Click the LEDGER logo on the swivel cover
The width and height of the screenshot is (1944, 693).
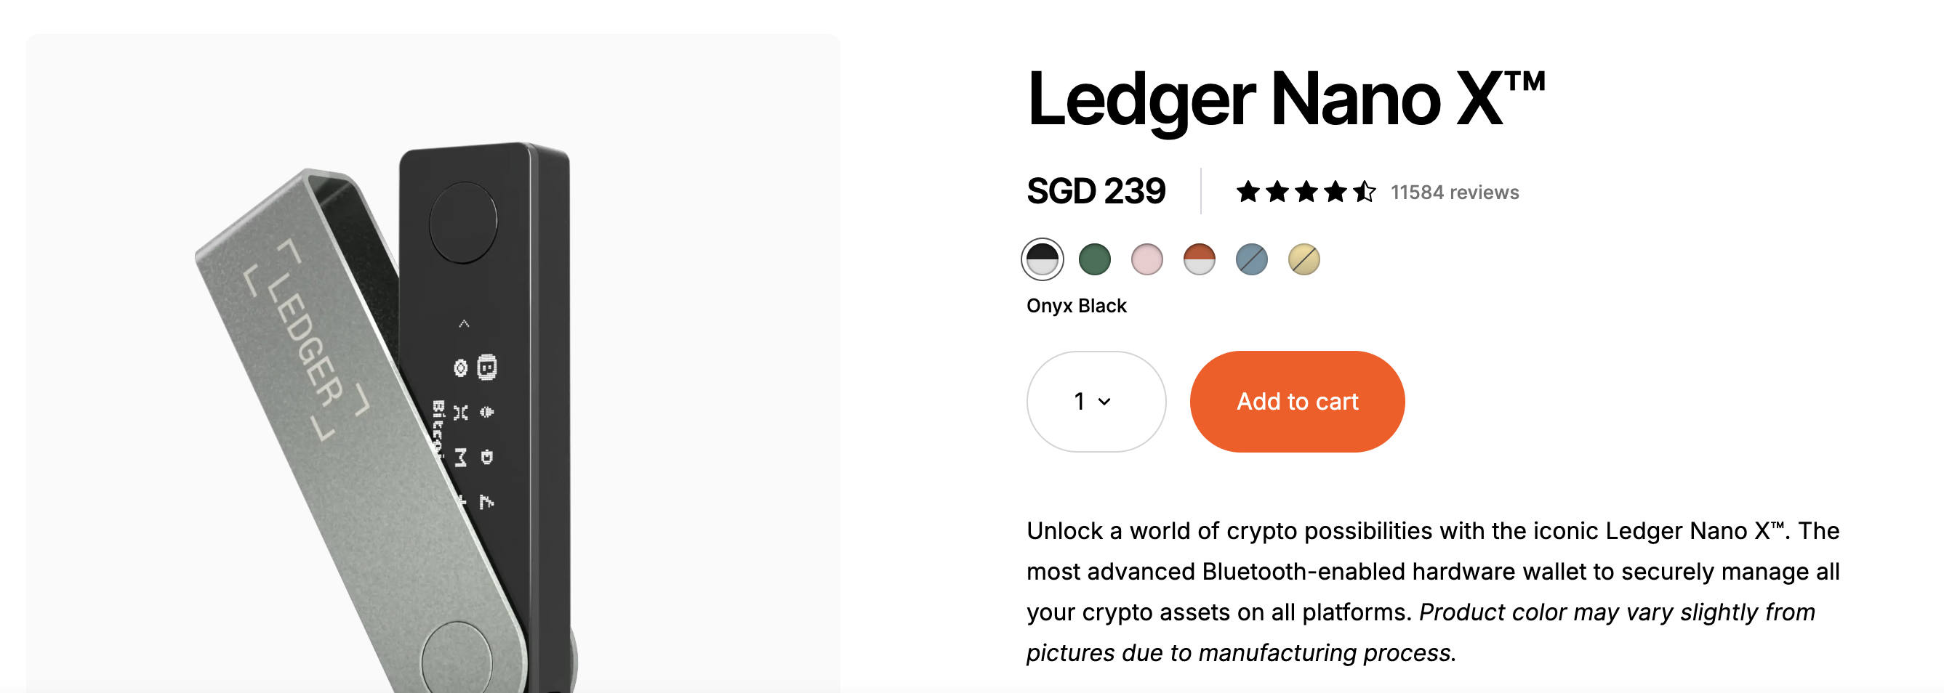pos(307,339)
